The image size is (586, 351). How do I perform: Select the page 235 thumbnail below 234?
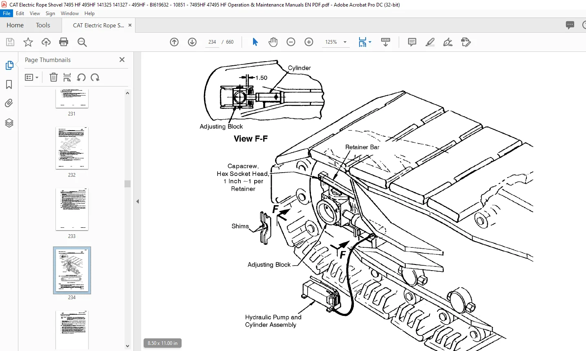[x=72, y=330]
